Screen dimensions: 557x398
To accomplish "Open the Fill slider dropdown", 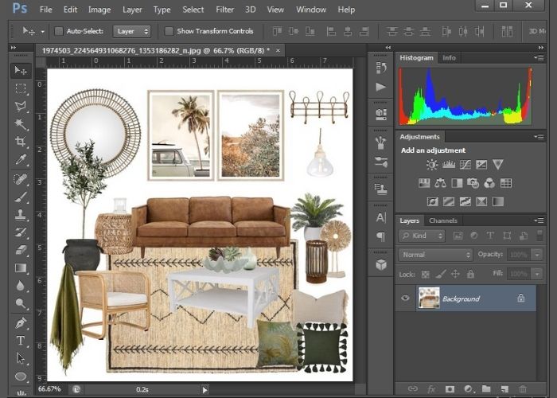I will click(537, 274).
